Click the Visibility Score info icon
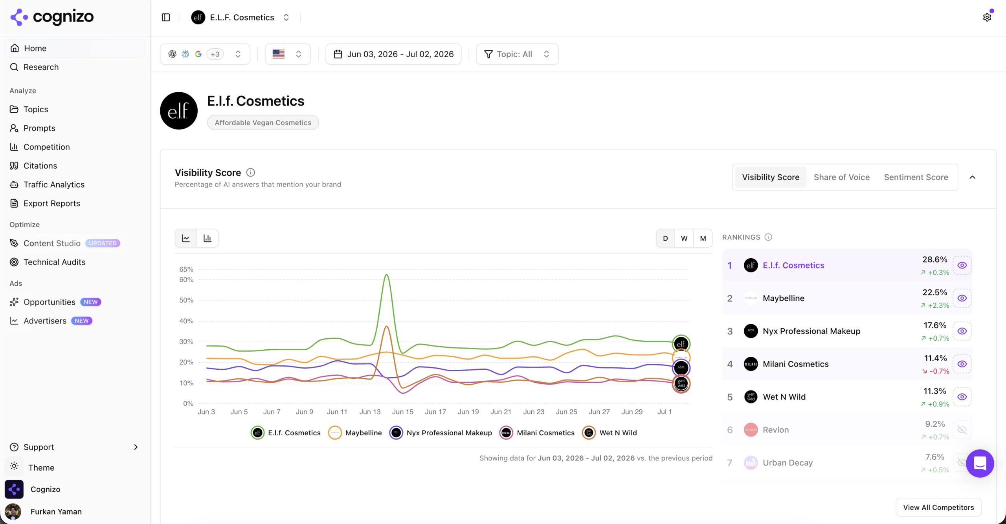 [x=250, y=173]
